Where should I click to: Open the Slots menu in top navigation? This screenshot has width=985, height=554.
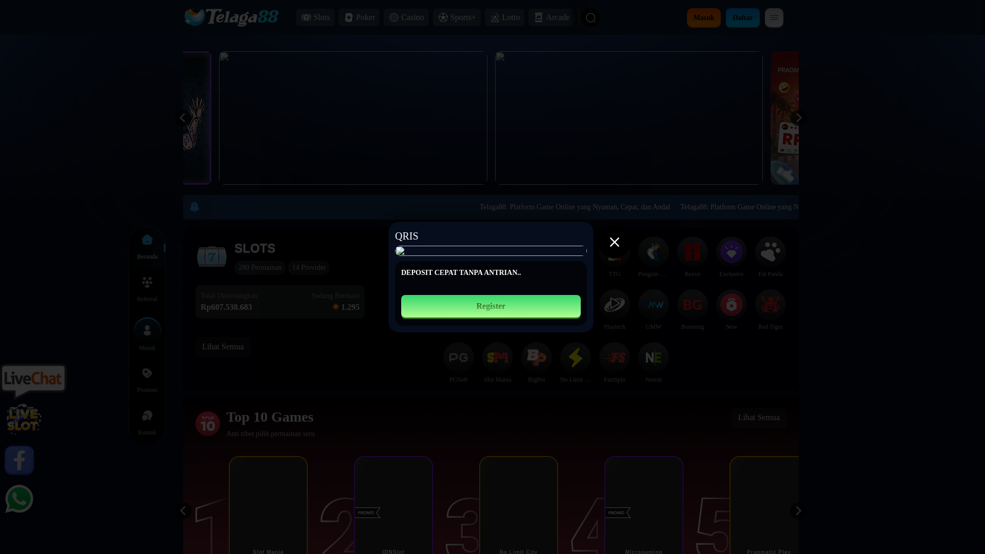coord(315,17)
